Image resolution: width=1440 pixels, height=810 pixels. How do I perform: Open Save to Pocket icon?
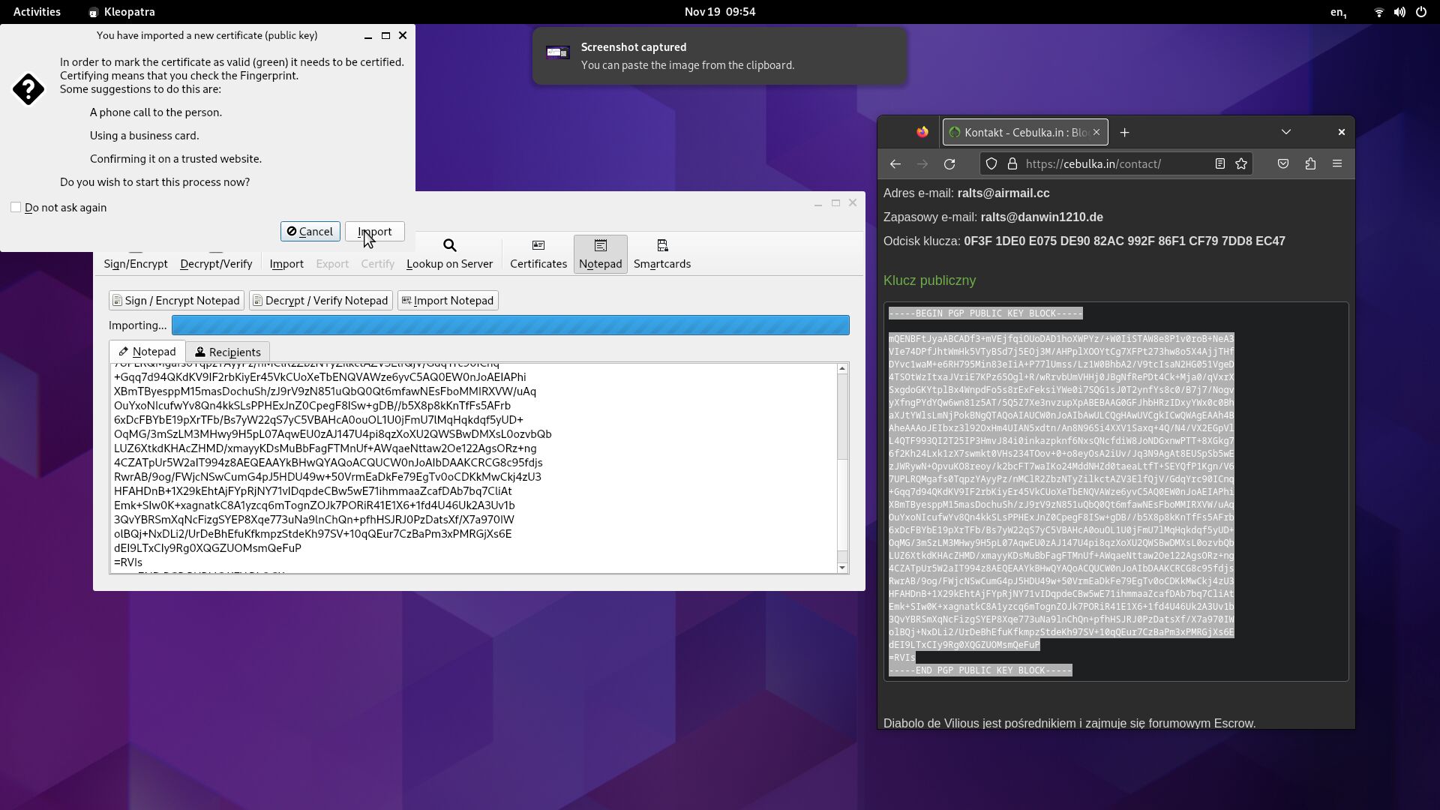coord(1283,164)
